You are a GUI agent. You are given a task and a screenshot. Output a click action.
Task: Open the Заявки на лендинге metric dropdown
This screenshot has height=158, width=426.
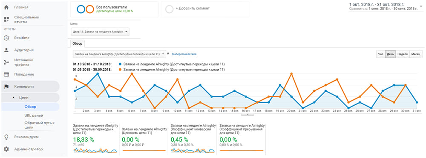click(119, 54)
